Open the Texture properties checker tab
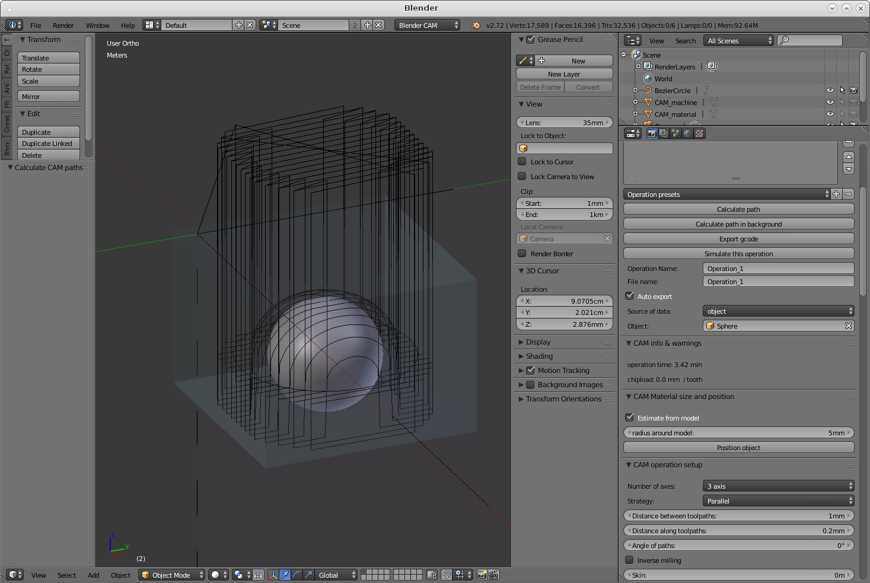Screen dimensions: 870x583 [x=699, y=133]
